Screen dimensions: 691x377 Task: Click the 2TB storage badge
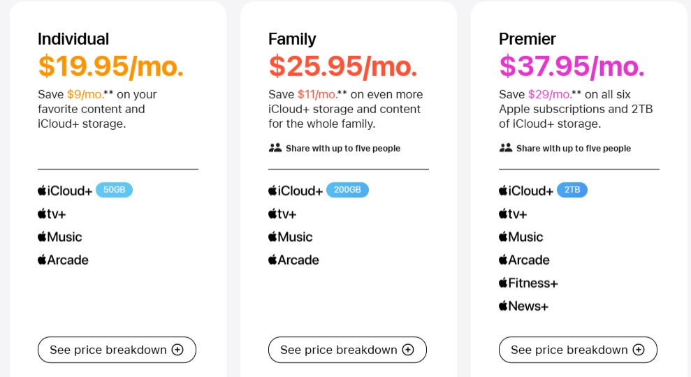pos(572,190)
